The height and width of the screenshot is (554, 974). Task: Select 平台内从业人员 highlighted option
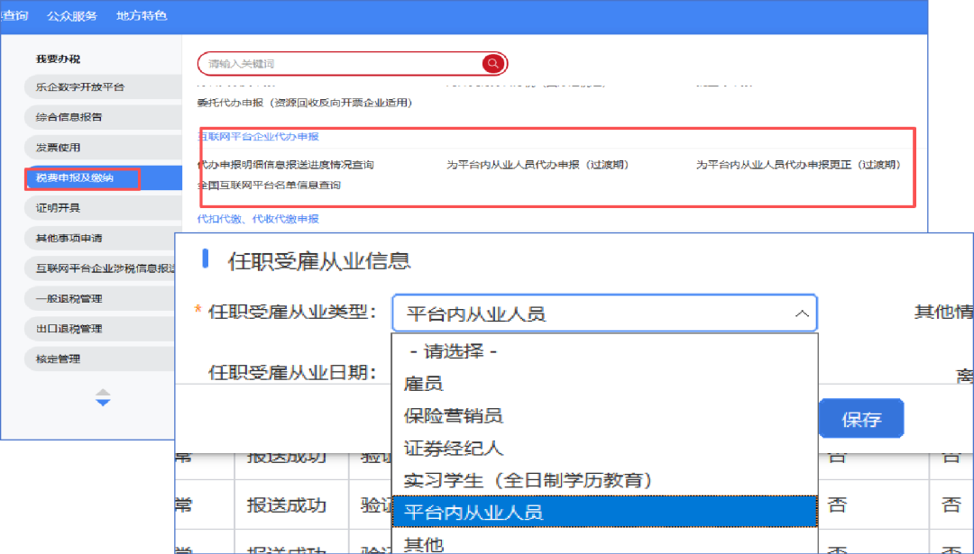pyautogui.click(x=473, y=513)
